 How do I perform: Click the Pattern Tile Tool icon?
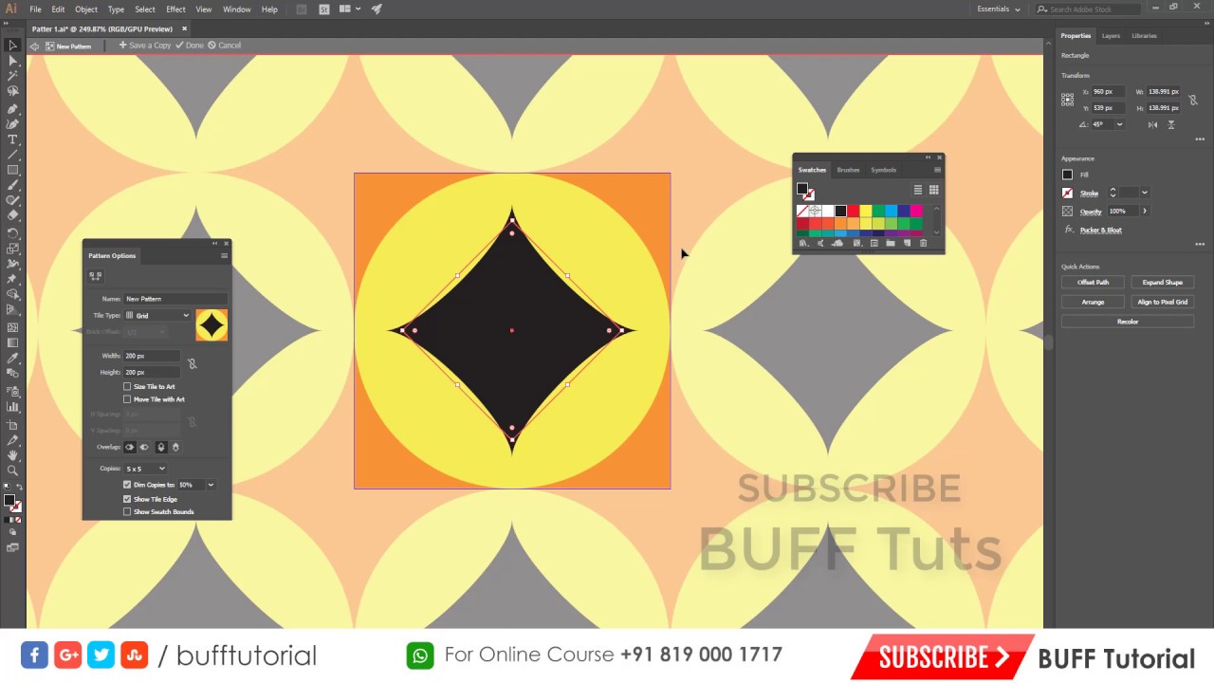point(95,275)
